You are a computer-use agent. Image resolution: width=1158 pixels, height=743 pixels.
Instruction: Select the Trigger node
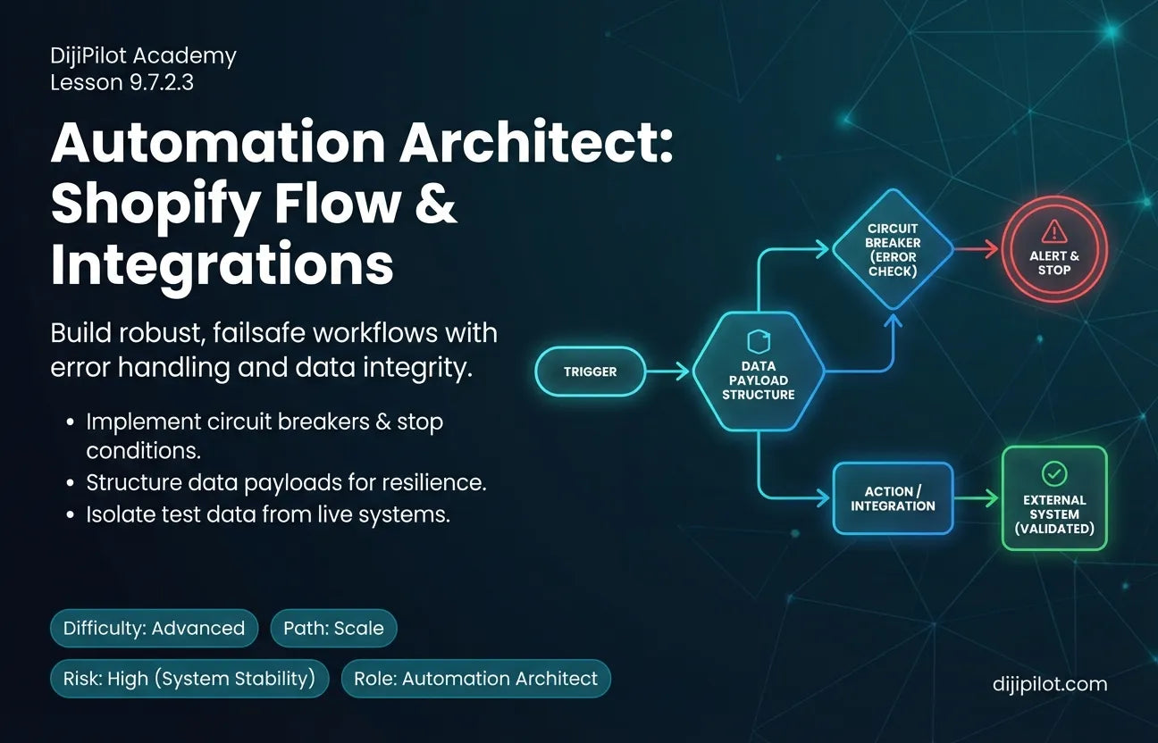tap(590, 371)
